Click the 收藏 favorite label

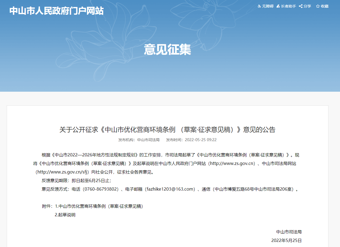[325, 6]
